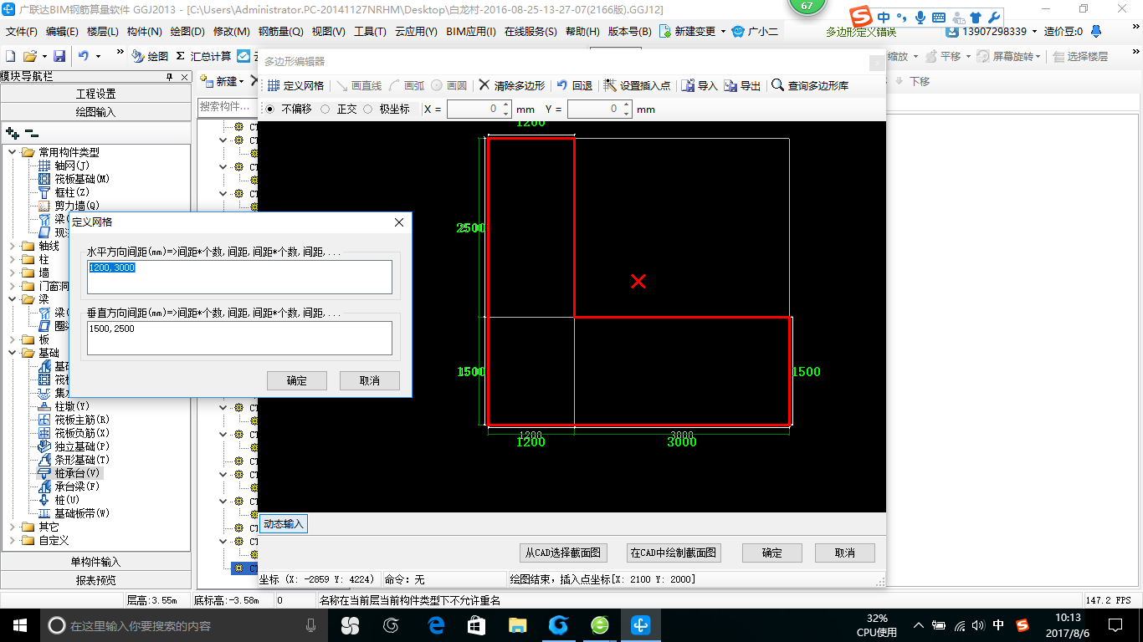Click the vertical spacing field containing 1500,2500
Image resolution: width=1143 pixels, height=642 pixels.
tap(239, 338)
